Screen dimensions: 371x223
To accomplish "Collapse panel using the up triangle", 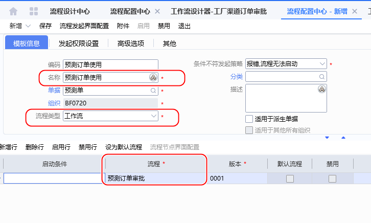I will point(343,137).
